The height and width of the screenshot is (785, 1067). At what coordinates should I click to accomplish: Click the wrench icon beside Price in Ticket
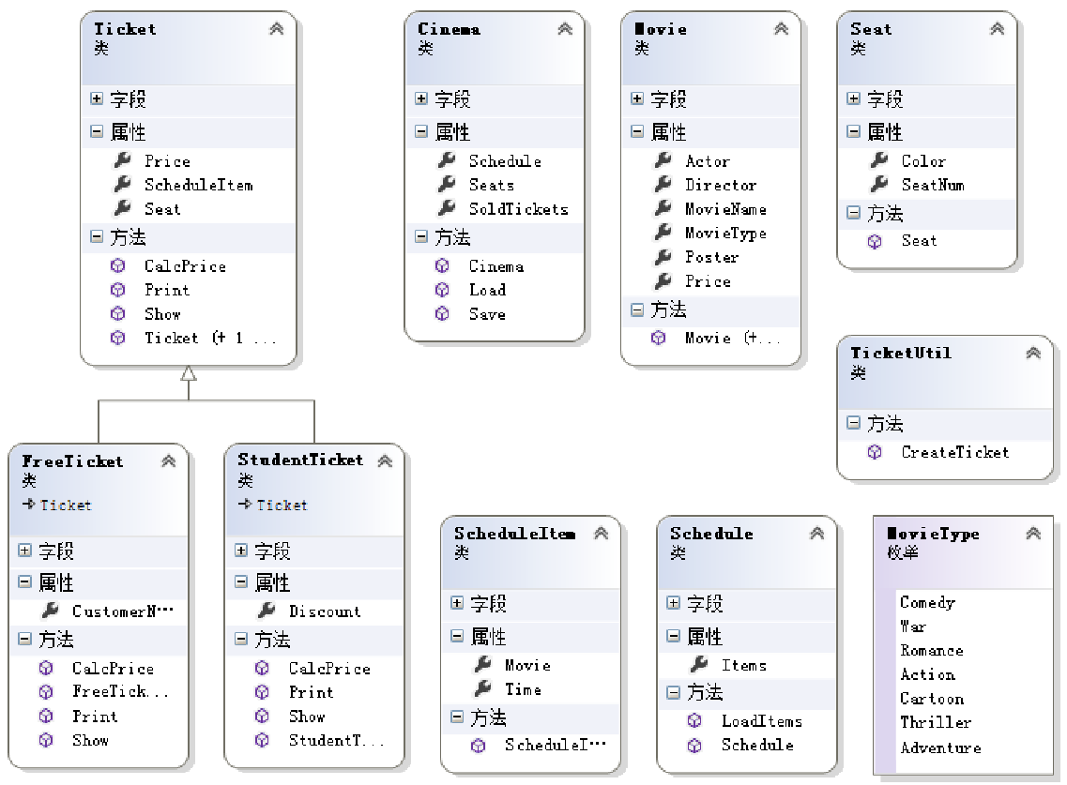tap(121, 161)
